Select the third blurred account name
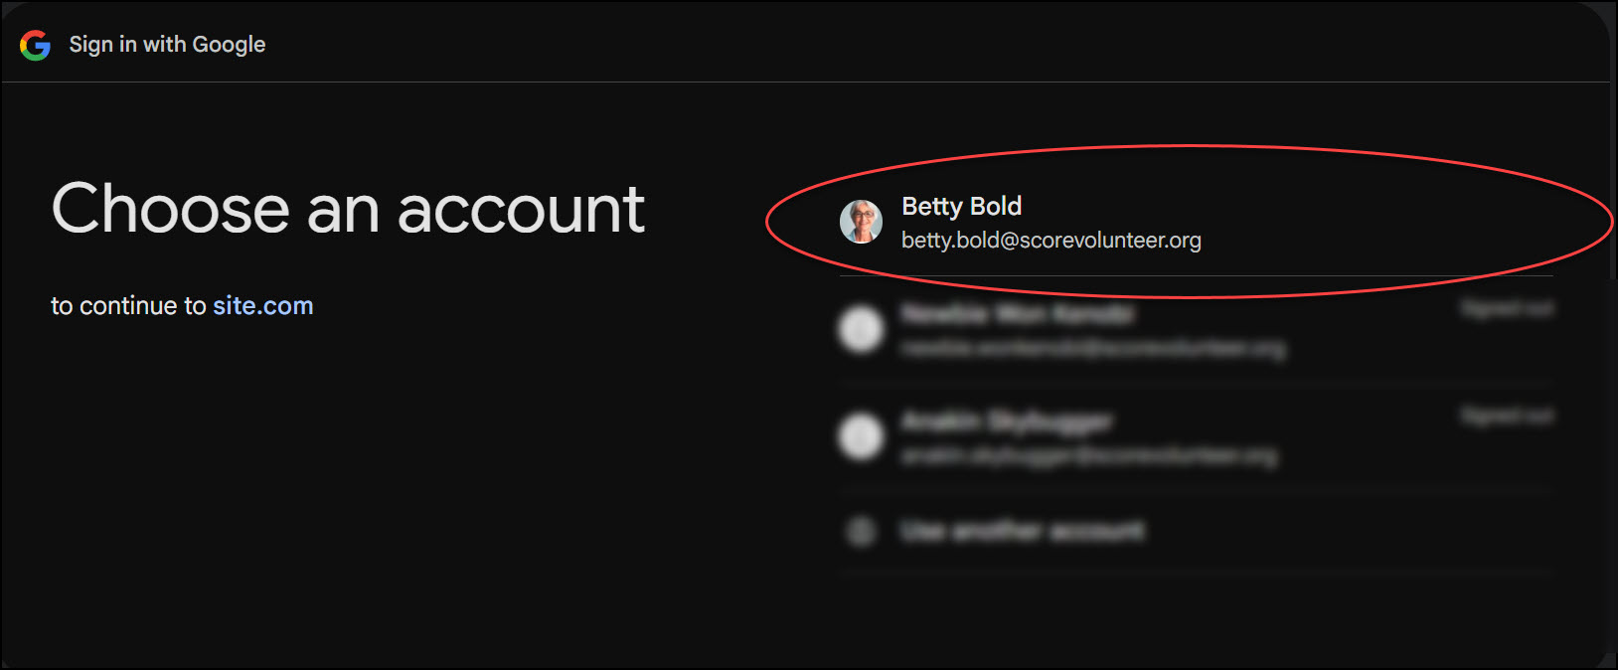 [x=1007, y=421]
